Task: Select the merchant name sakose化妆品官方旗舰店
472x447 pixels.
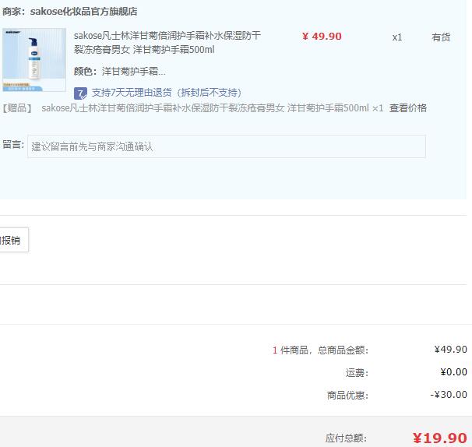Action: [83, 12]
